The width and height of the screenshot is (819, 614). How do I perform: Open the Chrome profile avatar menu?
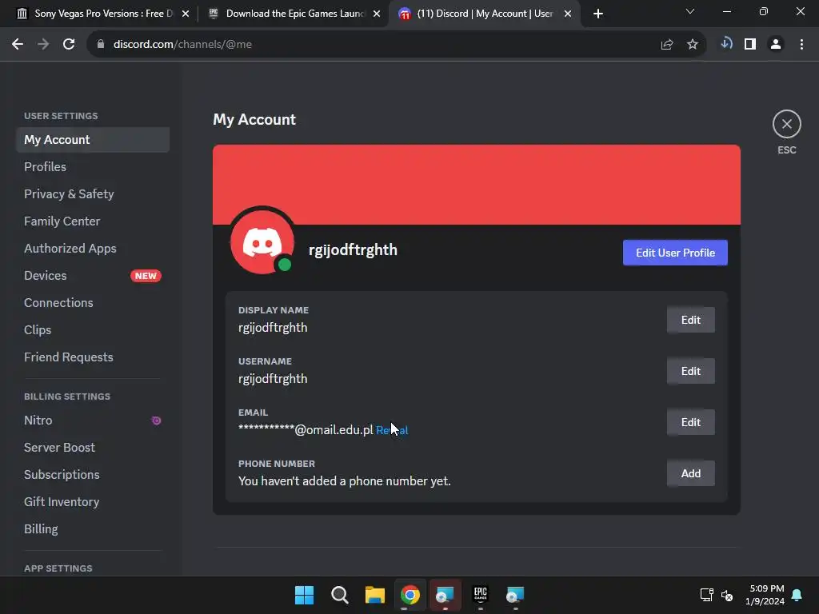[x=776, y=45]
